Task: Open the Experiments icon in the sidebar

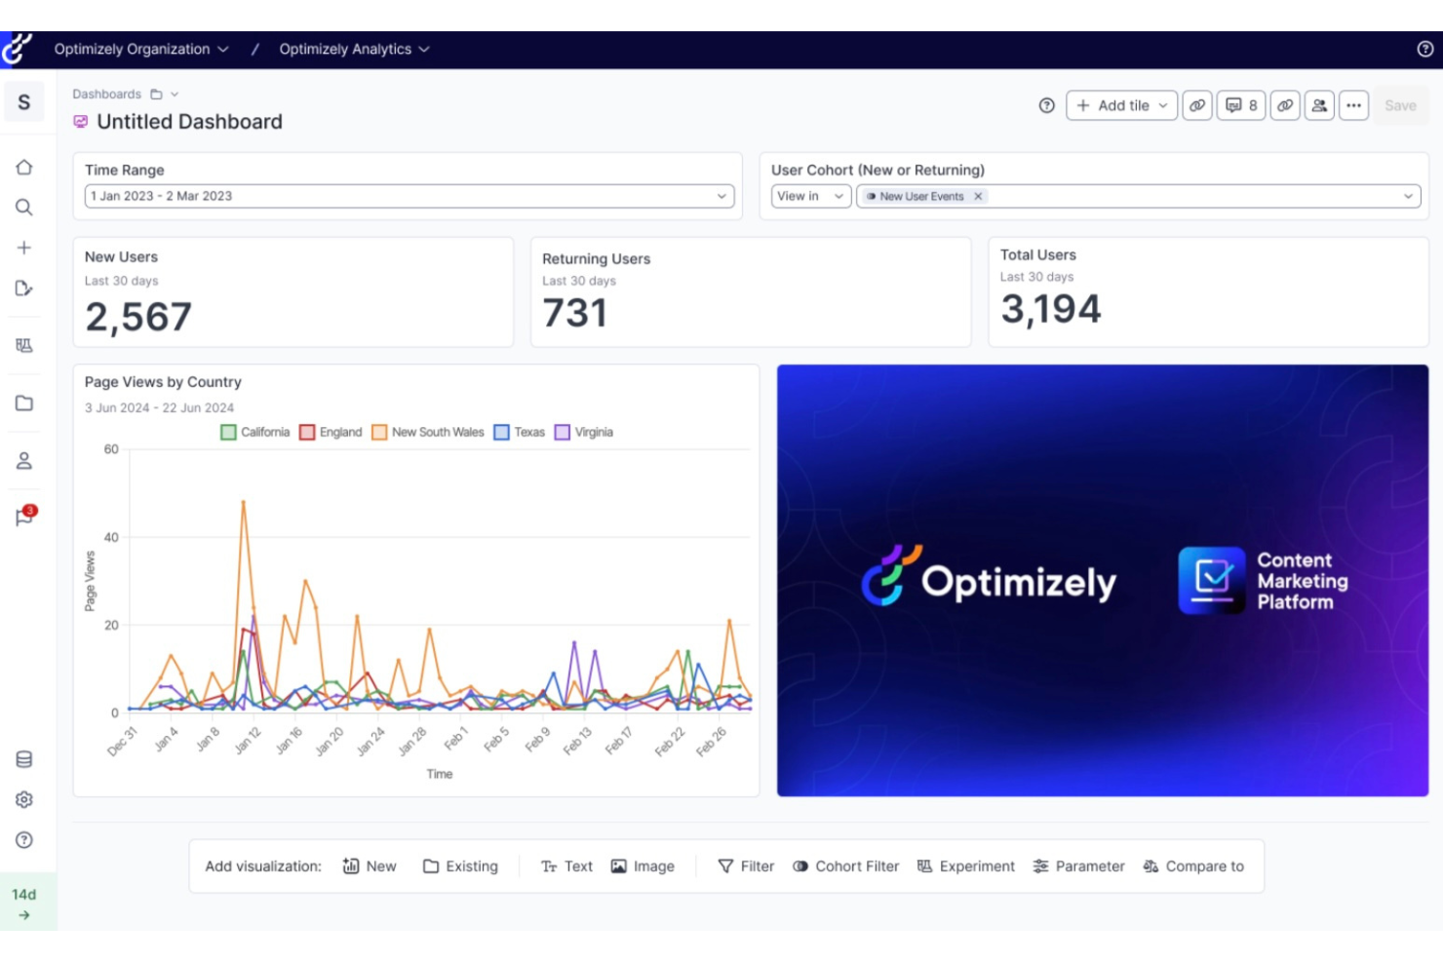Action: tap(24, 345)
